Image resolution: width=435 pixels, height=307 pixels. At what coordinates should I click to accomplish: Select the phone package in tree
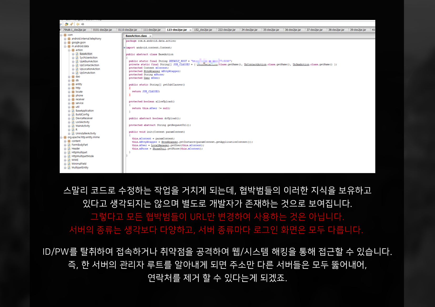(x=79, y=96)
